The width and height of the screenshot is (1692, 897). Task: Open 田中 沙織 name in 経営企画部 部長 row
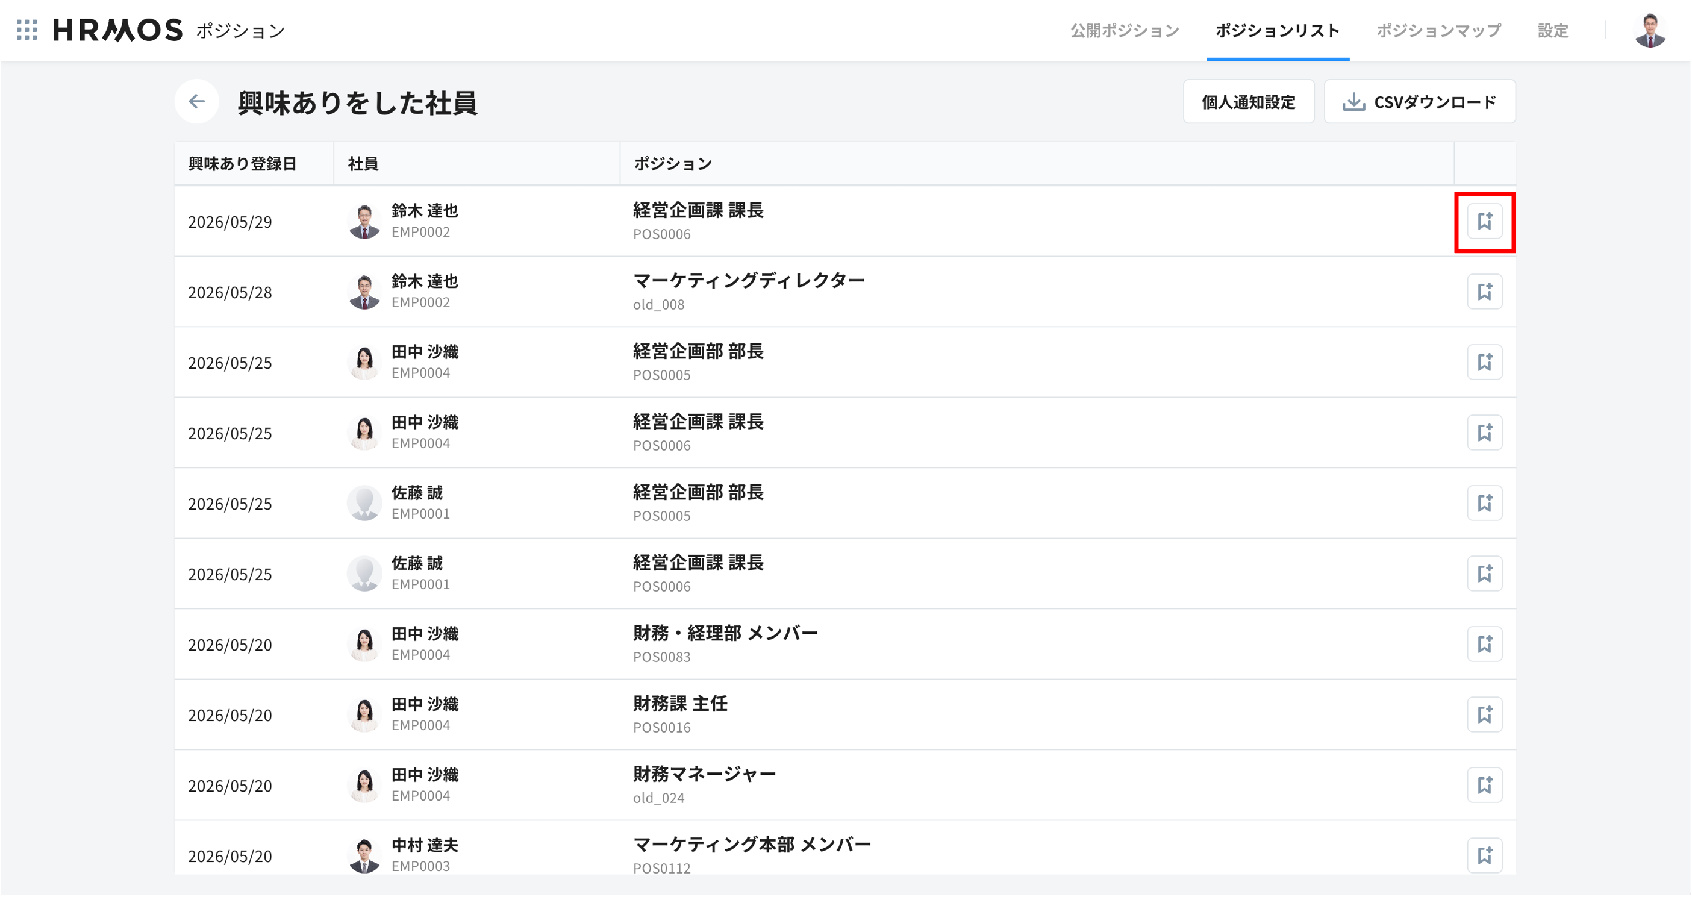pos(425,352)
